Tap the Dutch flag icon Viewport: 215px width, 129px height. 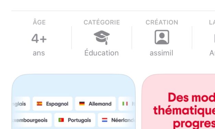tap(105, 120)
